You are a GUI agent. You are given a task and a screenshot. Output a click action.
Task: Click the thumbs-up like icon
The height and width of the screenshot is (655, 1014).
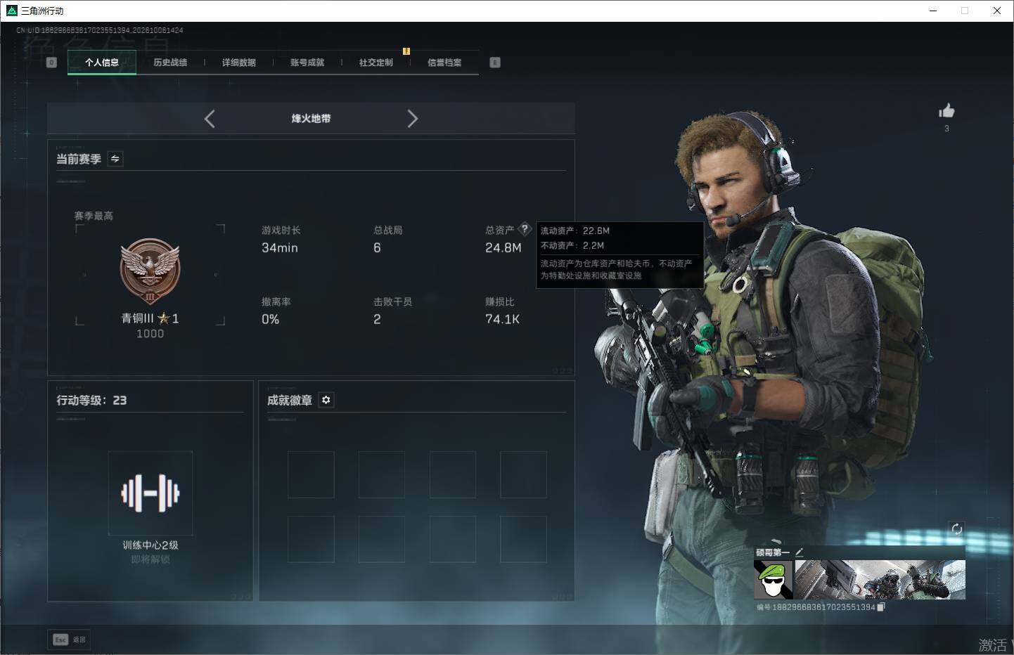coord(946,110)
